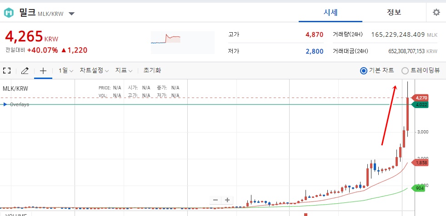Toggle fullscreen chart icon

coord(7,71)
